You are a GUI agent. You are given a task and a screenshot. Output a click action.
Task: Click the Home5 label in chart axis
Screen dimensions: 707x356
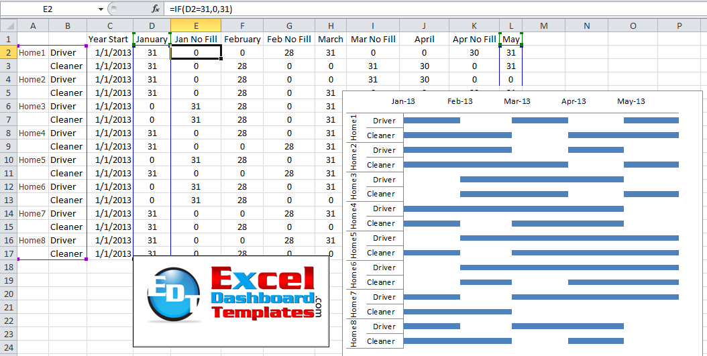(353, 245)
